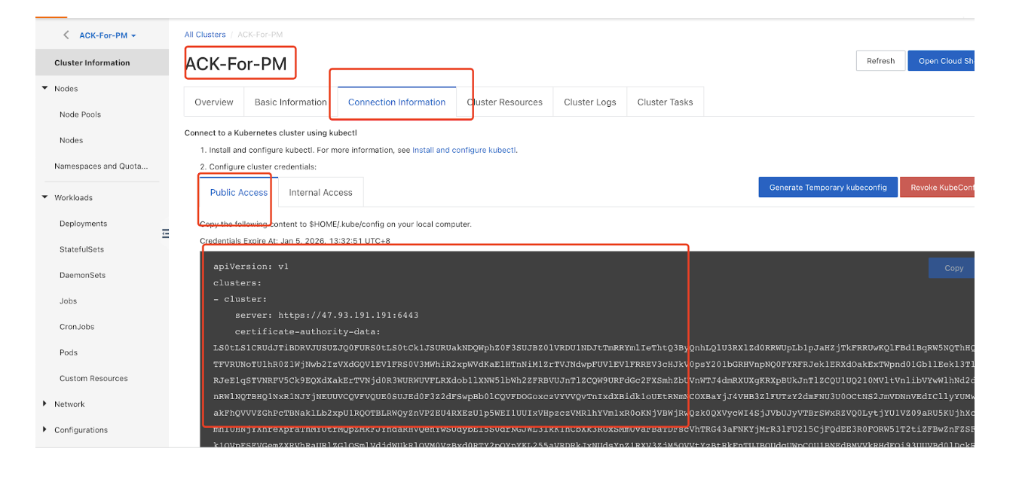
Task: Go to All Clusters breadcrumb link
Action: click(205, 35)
